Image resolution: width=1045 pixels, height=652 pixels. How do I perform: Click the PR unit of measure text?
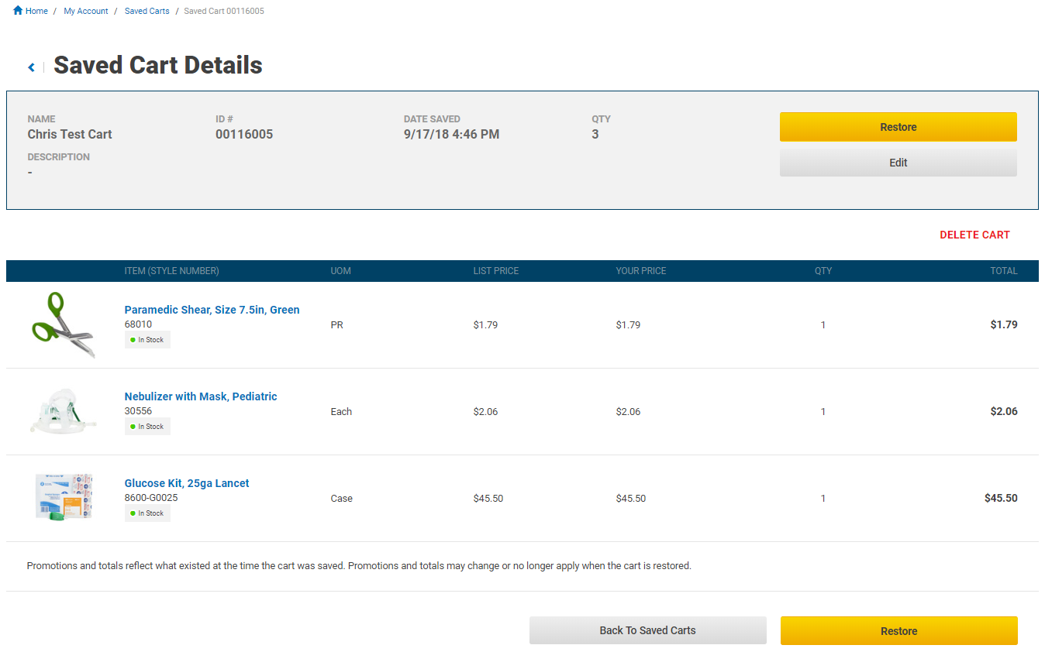(x=337, y=324)
